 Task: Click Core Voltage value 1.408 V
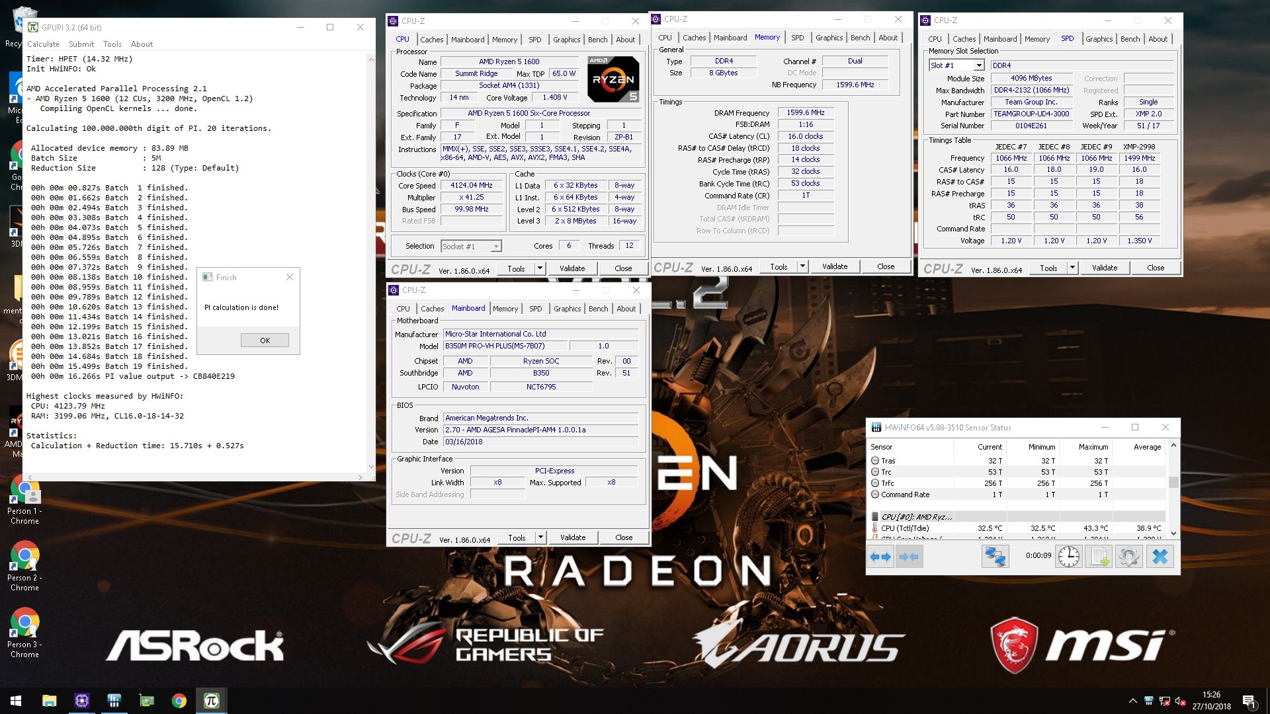tap(554, 97)
